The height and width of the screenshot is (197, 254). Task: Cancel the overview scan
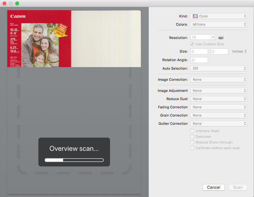tap(213, 187)
